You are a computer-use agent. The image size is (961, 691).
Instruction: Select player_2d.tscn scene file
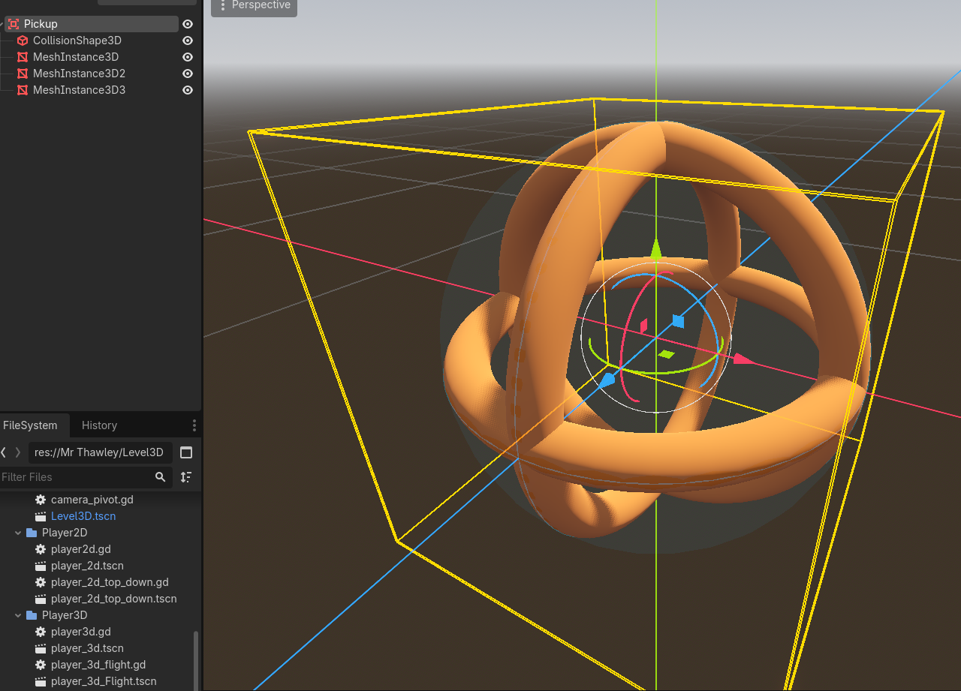pos(87,566)
